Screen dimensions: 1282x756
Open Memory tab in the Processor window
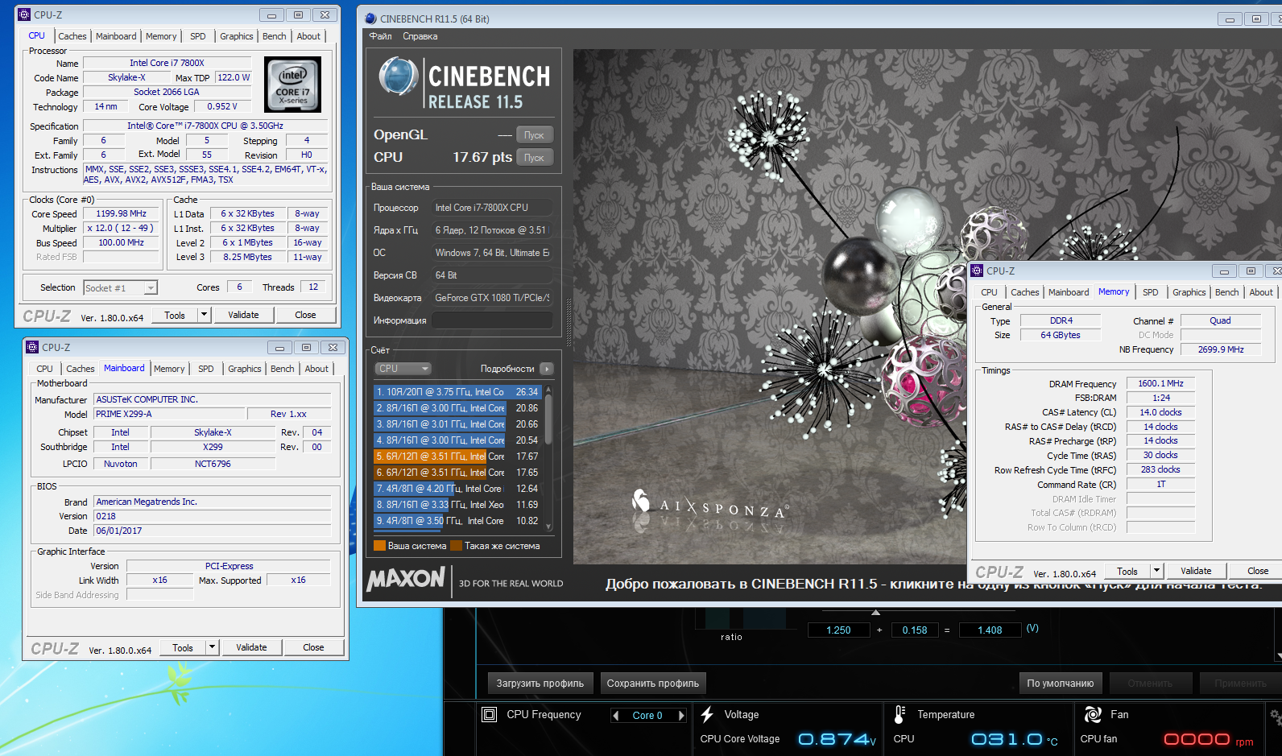coord(161,36)
